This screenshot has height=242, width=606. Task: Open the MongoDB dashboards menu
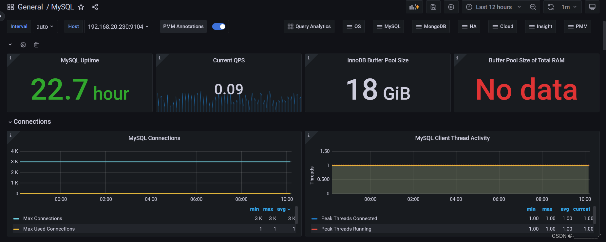pyautogui.click(x=431, y=26)
